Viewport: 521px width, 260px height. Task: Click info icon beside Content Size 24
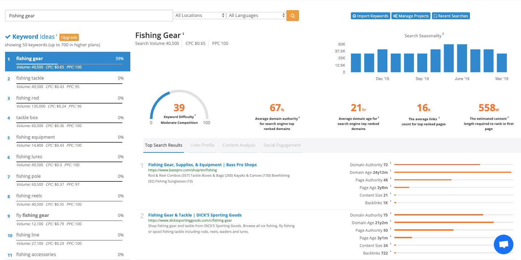pos(391,244)
